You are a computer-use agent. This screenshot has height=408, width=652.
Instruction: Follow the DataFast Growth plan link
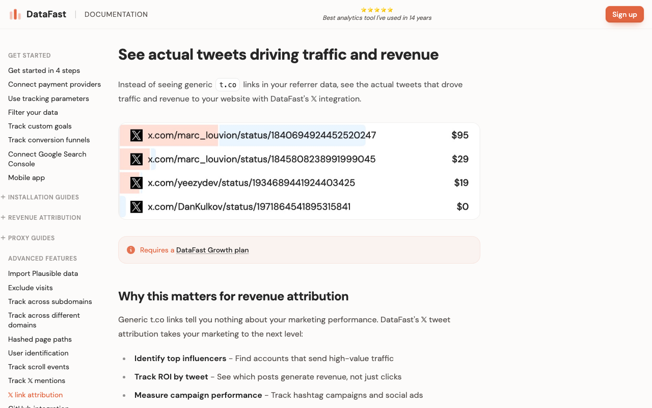[212, 250]
